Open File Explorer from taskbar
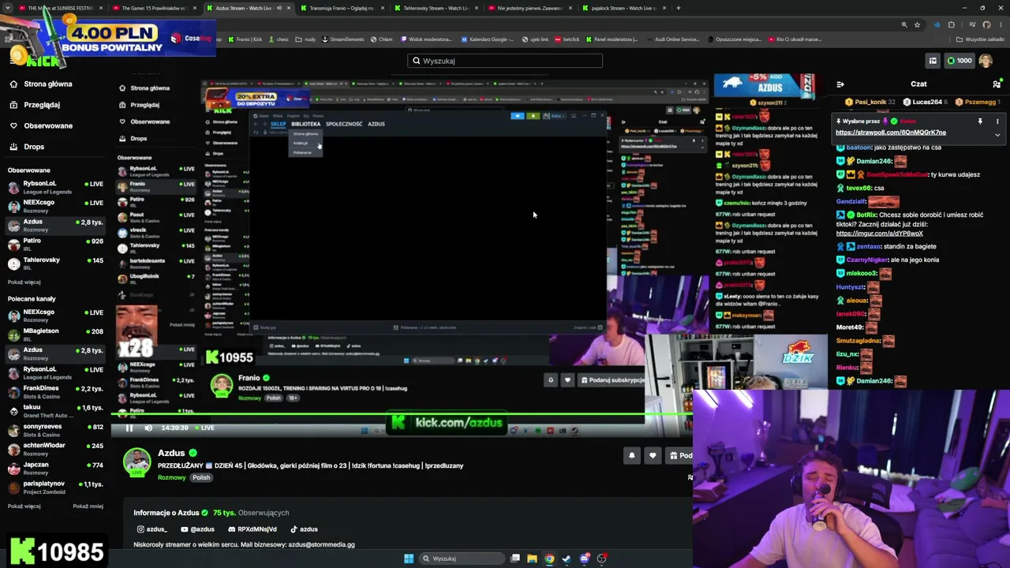This screenshot has width=1010, height=568. click(x=532, y=559)
